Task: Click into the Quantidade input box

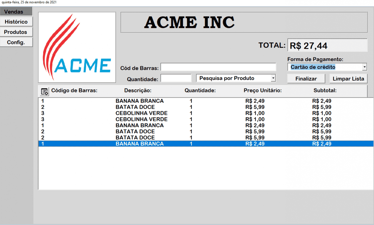Action: pos(176,78)
